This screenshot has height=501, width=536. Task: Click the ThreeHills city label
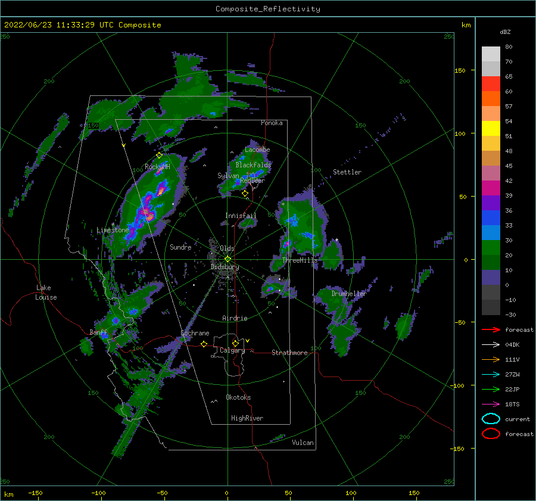pos(300,260)
